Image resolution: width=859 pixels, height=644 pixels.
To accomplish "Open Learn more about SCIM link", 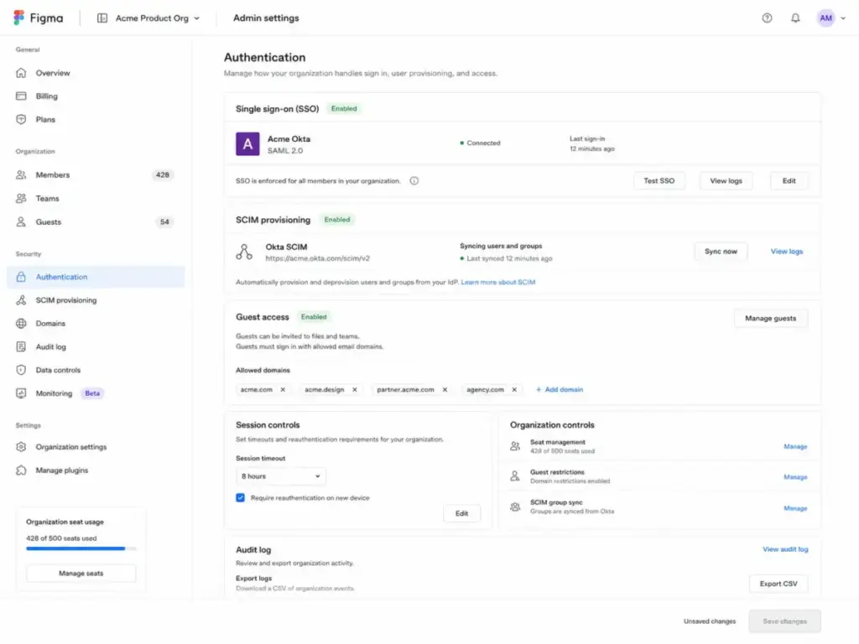I will pyautogui.click(x=498, y=282).
